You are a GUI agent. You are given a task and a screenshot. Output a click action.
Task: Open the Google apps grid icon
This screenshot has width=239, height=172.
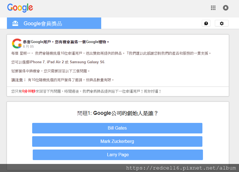(x=213, y=8)
